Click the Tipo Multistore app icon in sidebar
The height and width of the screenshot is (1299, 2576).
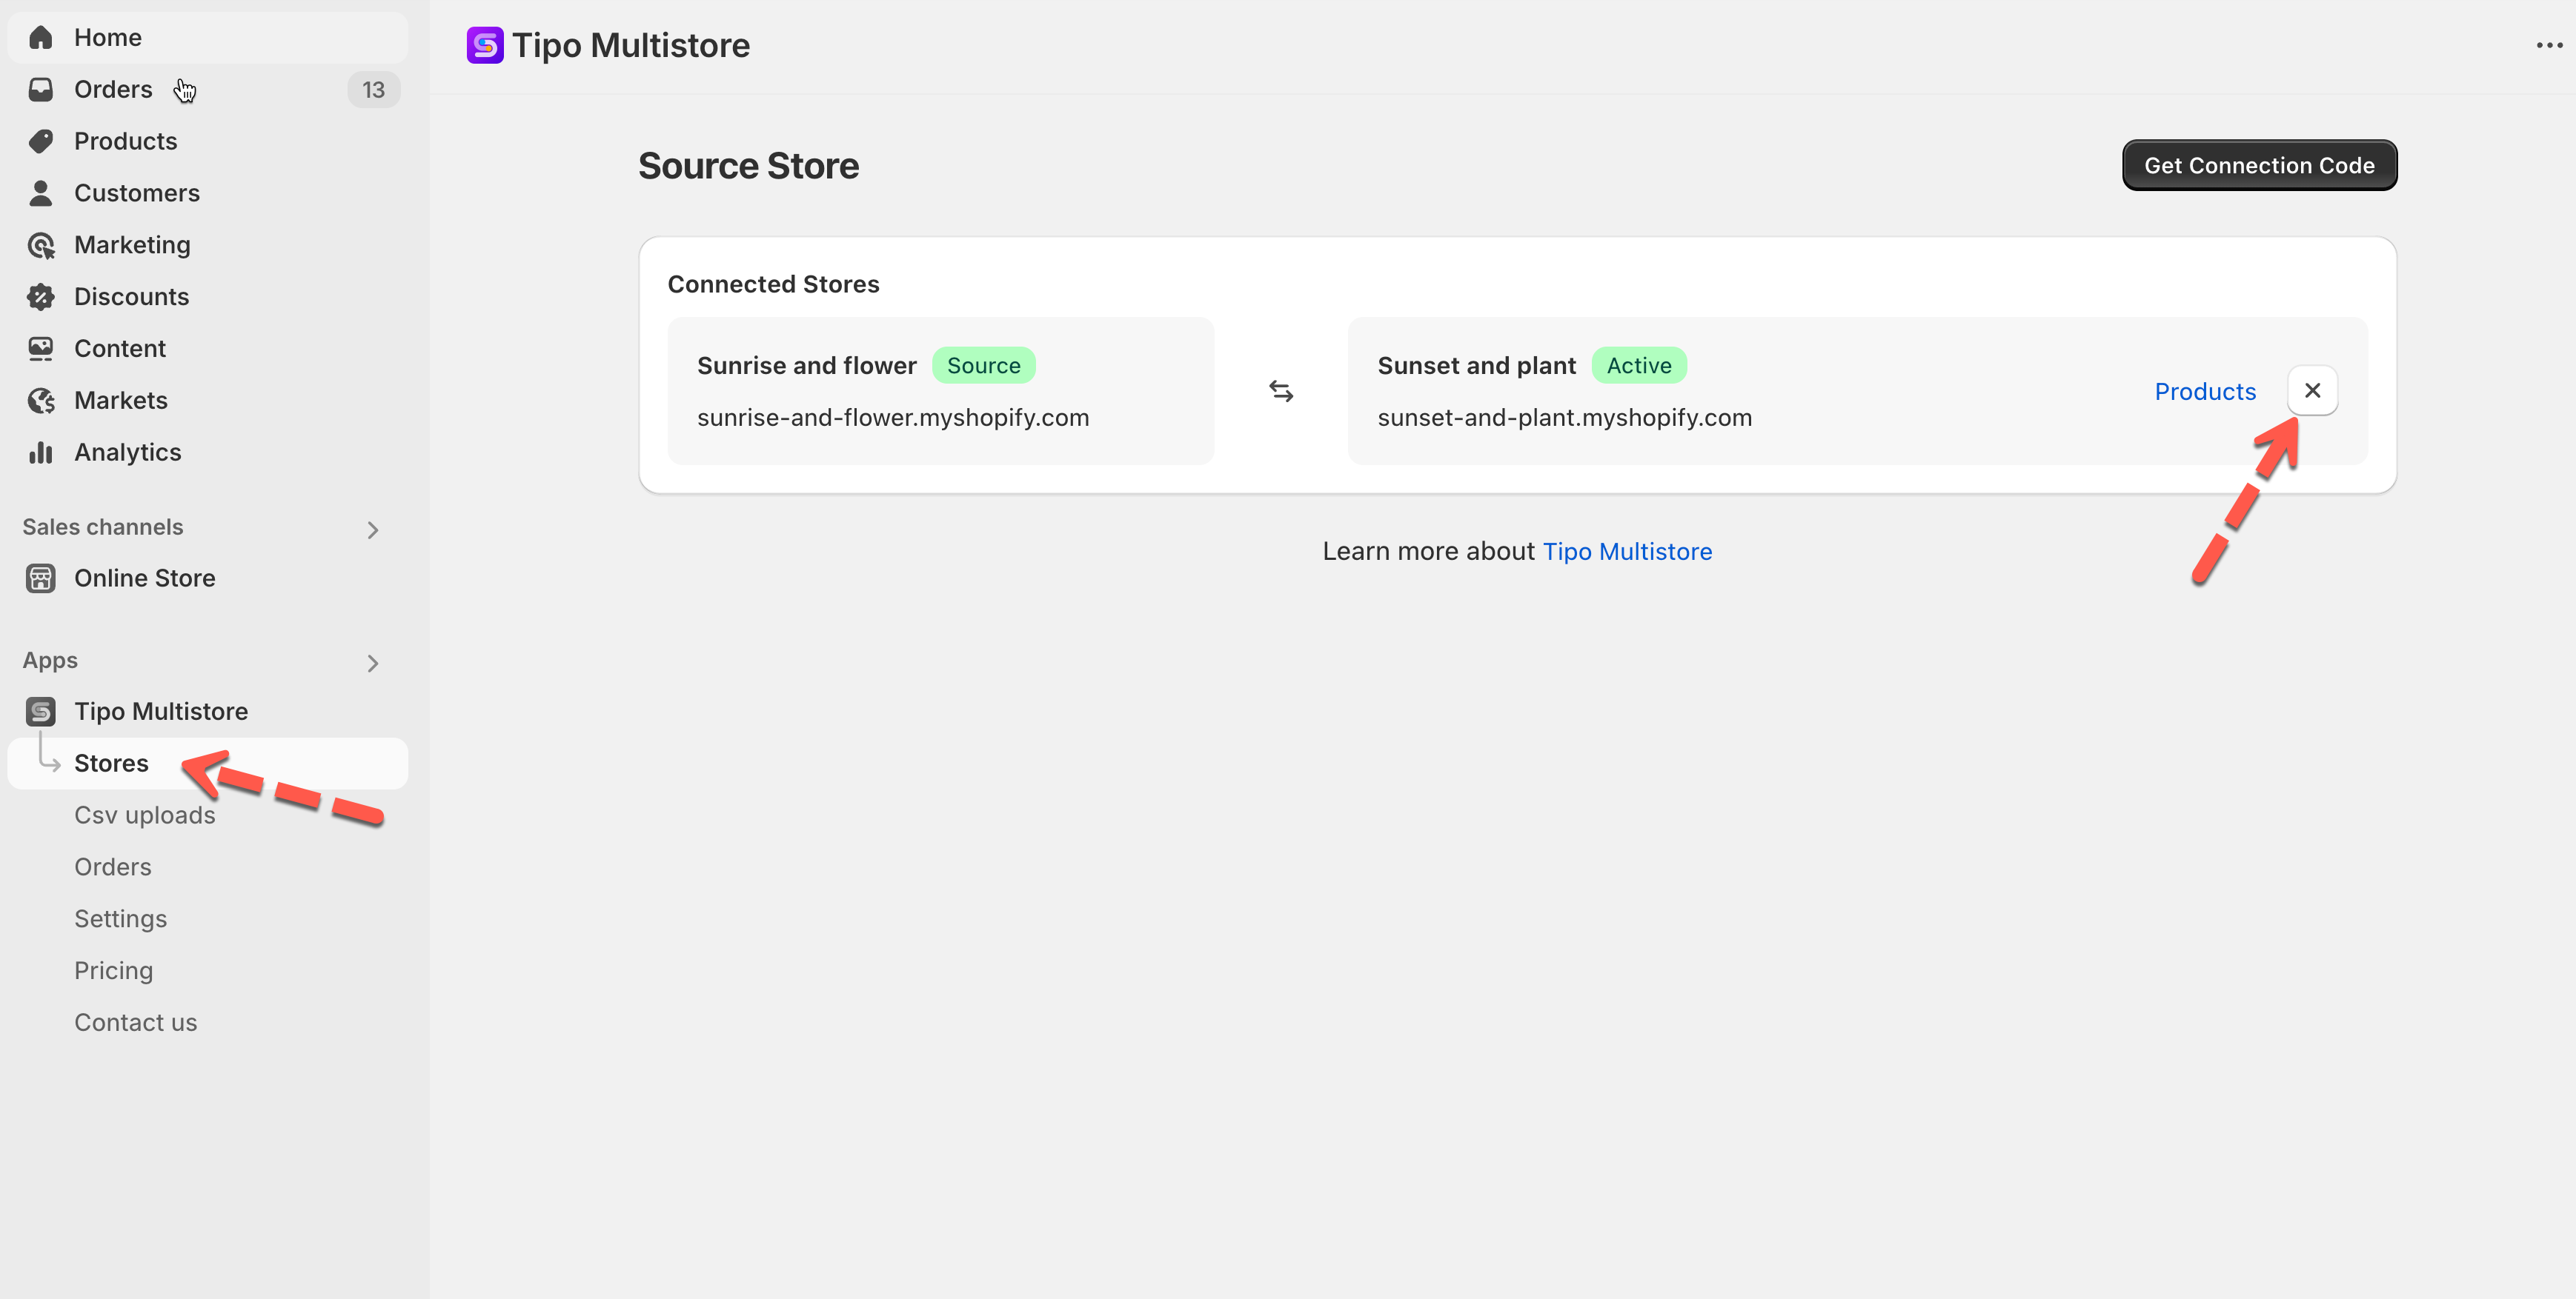41,712
